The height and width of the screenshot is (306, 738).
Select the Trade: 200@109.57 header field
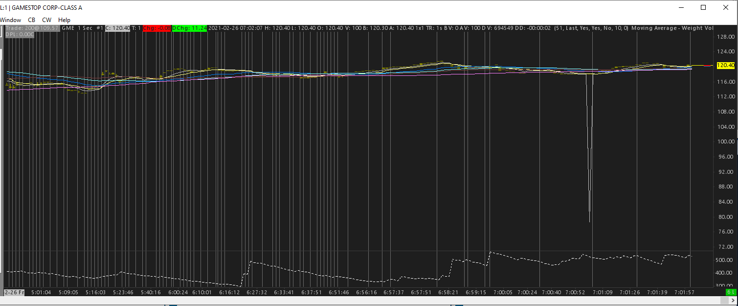tap(32, 28)
